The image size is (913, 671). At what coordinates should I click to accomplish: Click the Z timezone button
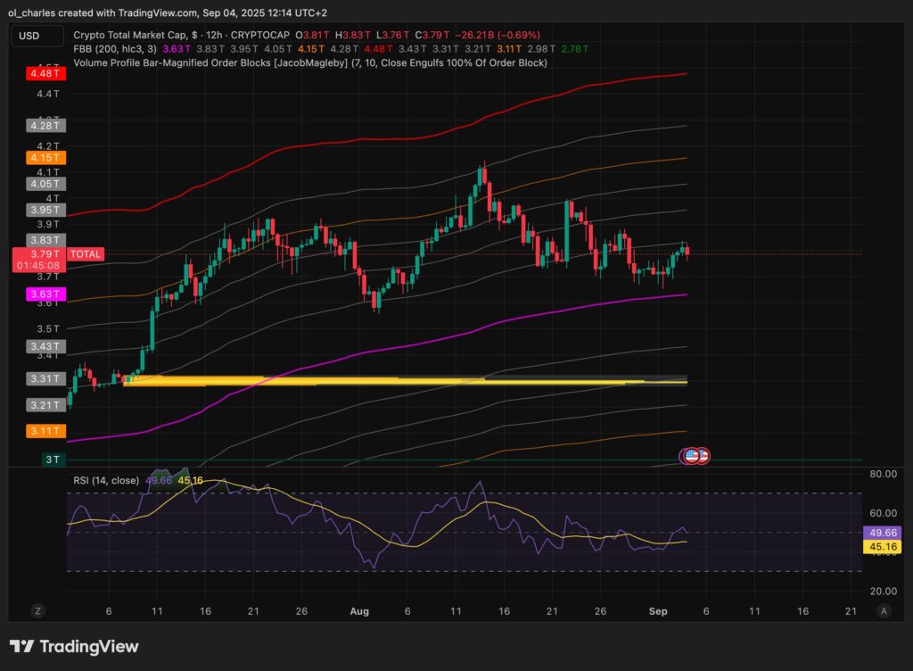[x=38, y=610]
